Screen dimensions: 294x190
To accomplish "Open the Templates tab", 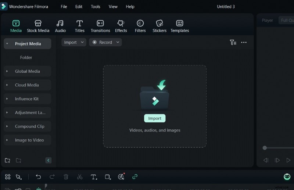I will tap(180, 26).
